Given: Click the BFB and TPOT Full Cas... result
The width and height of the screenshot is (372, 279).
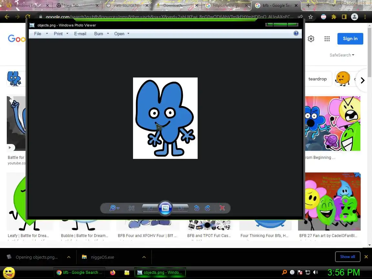Looking at the screenshot, I should coord(209,236).
